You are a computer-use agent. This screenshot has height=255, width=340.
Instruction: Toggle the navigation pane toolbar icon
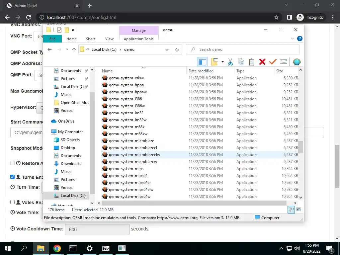(202, 62)
